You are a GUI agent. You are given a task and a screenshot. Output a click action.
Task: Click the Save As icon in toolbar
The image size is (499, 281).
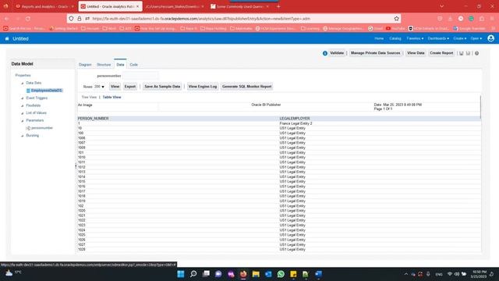click(468, 53)
